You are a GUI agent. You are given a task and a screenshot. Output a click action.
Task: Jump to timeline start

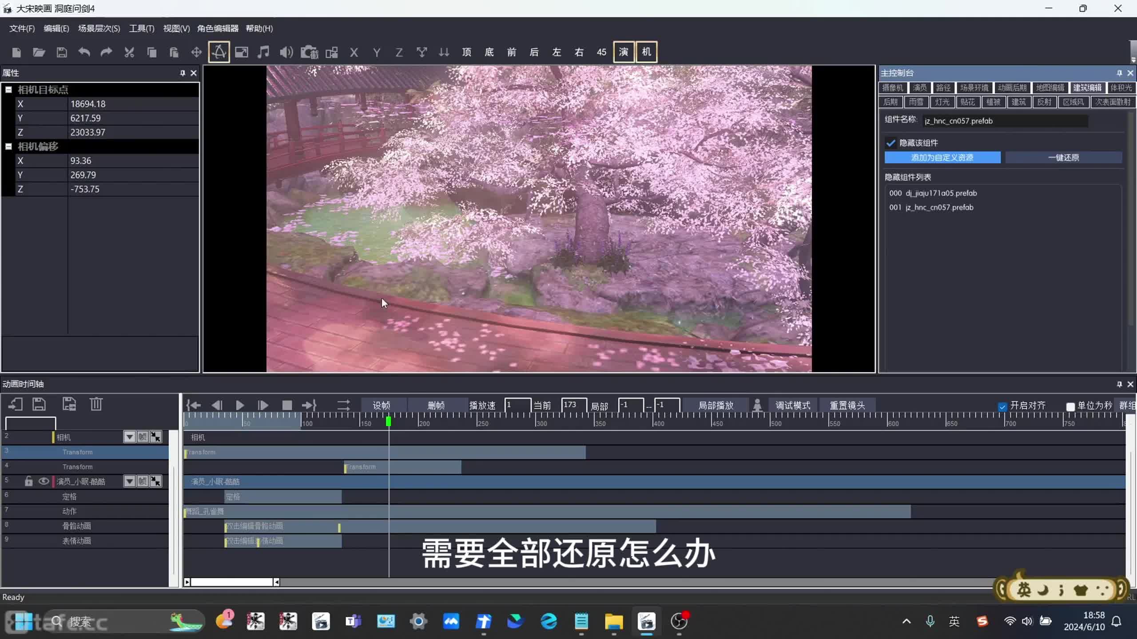coord(193,405)
